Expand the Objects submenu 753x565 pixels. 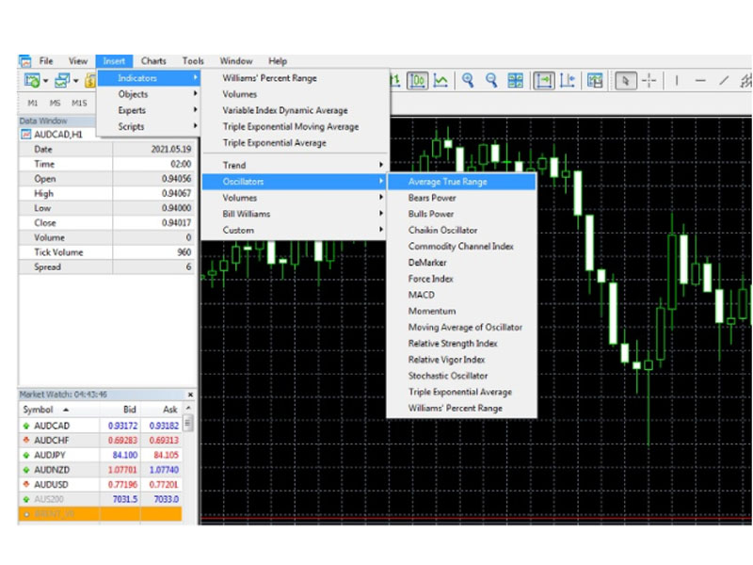(x=149, y=94)
